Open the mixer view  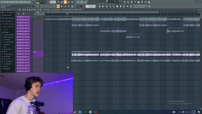tap(110, 6)
